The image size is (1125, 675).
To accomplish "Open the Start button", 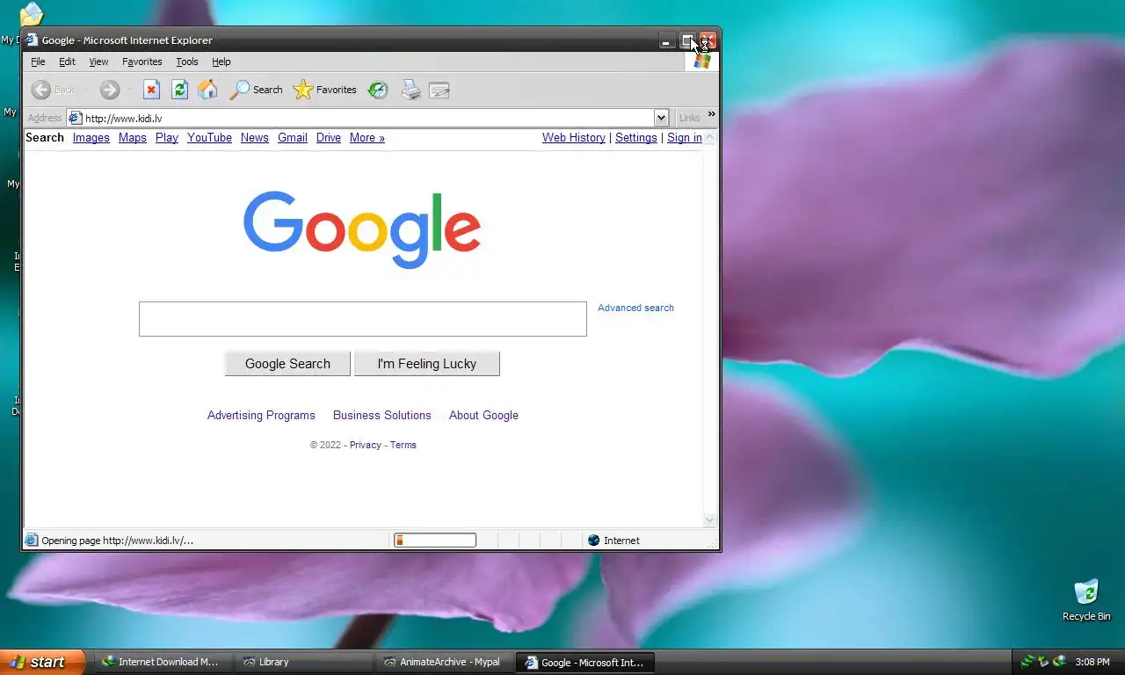I will click(42, 662).
